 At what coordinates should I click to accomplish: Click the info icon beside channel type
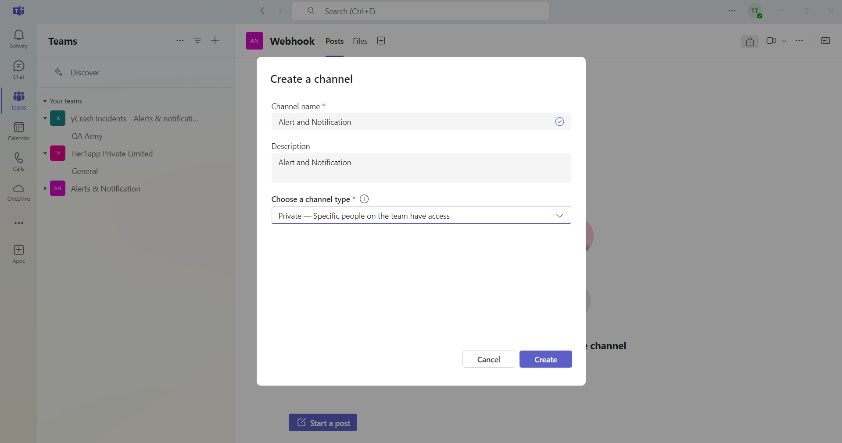[364, 199]
